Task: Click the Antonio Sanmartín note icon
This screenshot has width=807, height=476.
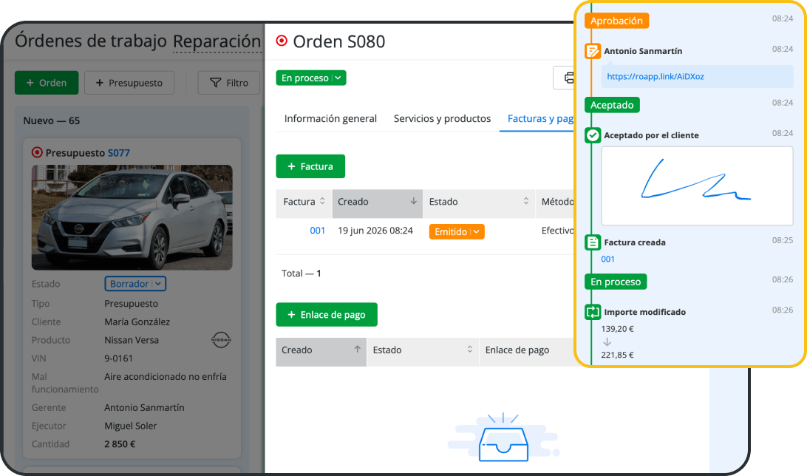Action: point(593,51)
